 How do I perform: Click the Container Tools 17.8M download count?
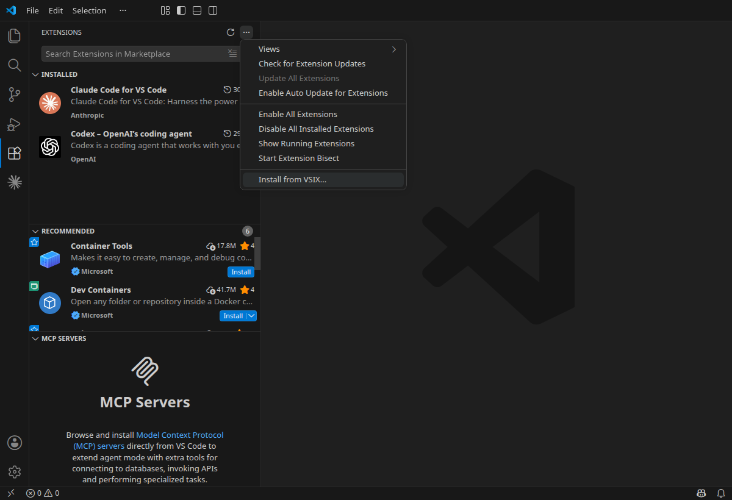[221, 246]
